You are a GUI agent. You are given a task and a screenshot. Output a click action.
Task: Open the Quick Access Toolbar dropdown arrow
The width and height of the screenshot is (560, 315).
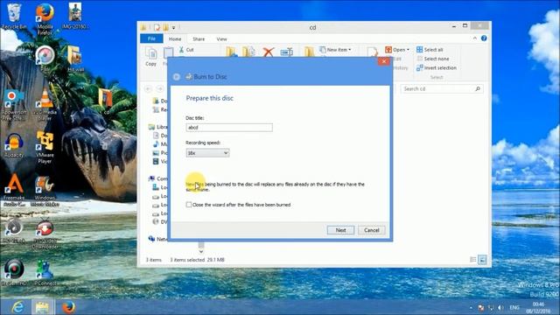pyautogui.click(x=173, y=27)
